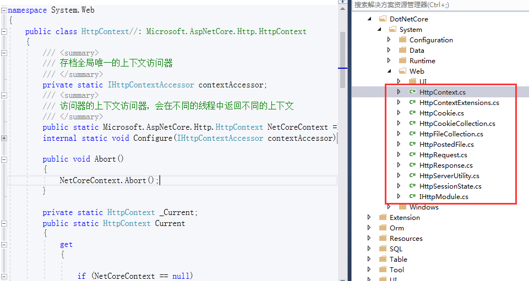
Task: Click the C# icon of HttpResponse.cs
Action: (412, 165)
